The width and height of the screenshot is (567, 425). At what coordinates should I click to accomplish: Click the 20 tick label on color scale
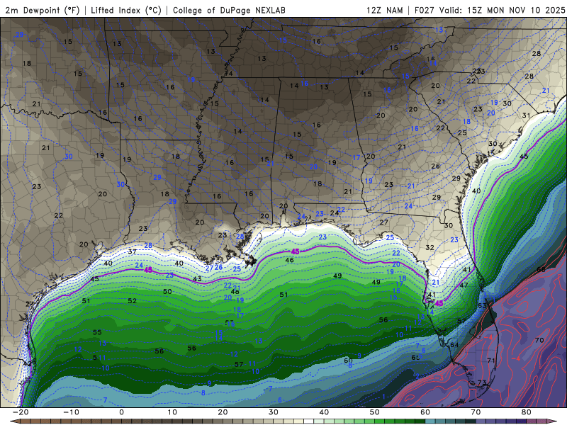(223, 412)
